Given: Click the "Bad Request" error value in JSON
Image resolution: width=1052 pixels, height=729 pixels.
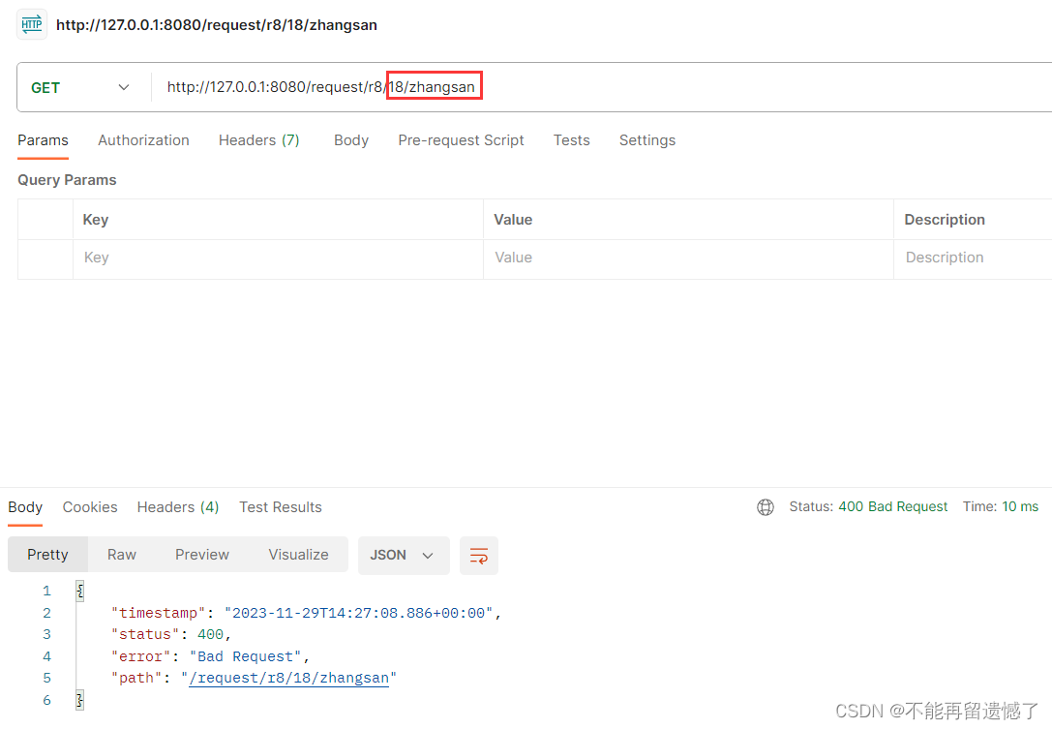Looking at the screenshot, I should tap(246, 656).
